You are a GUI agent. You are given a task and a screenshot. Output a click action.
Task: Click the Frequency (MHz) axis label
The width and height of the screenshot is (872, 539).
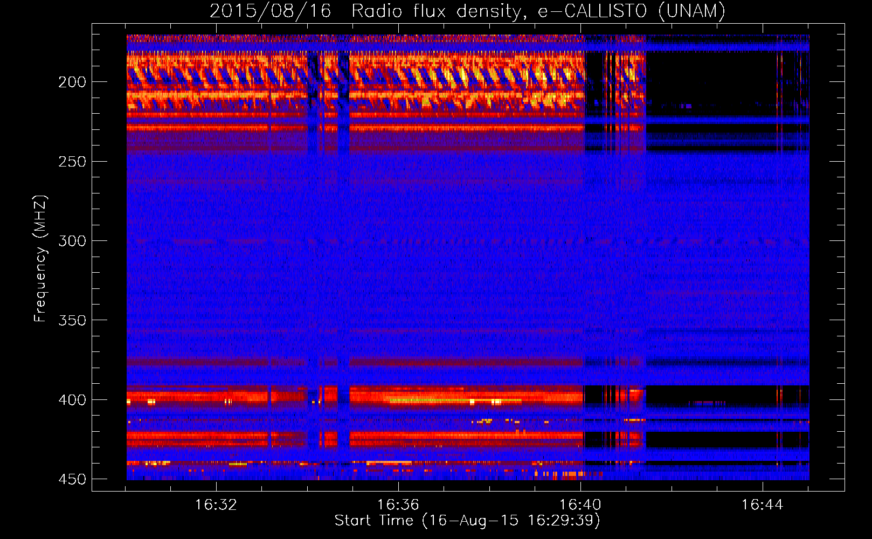pos(40,259)
